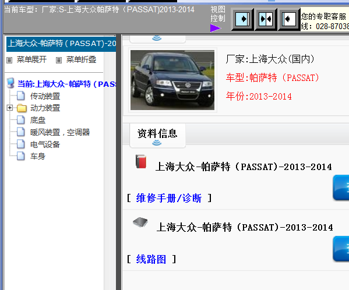The height and width of the screenshot is (290, 349).
Task: Click the left-arrow view control button
Action: [289, 19]
